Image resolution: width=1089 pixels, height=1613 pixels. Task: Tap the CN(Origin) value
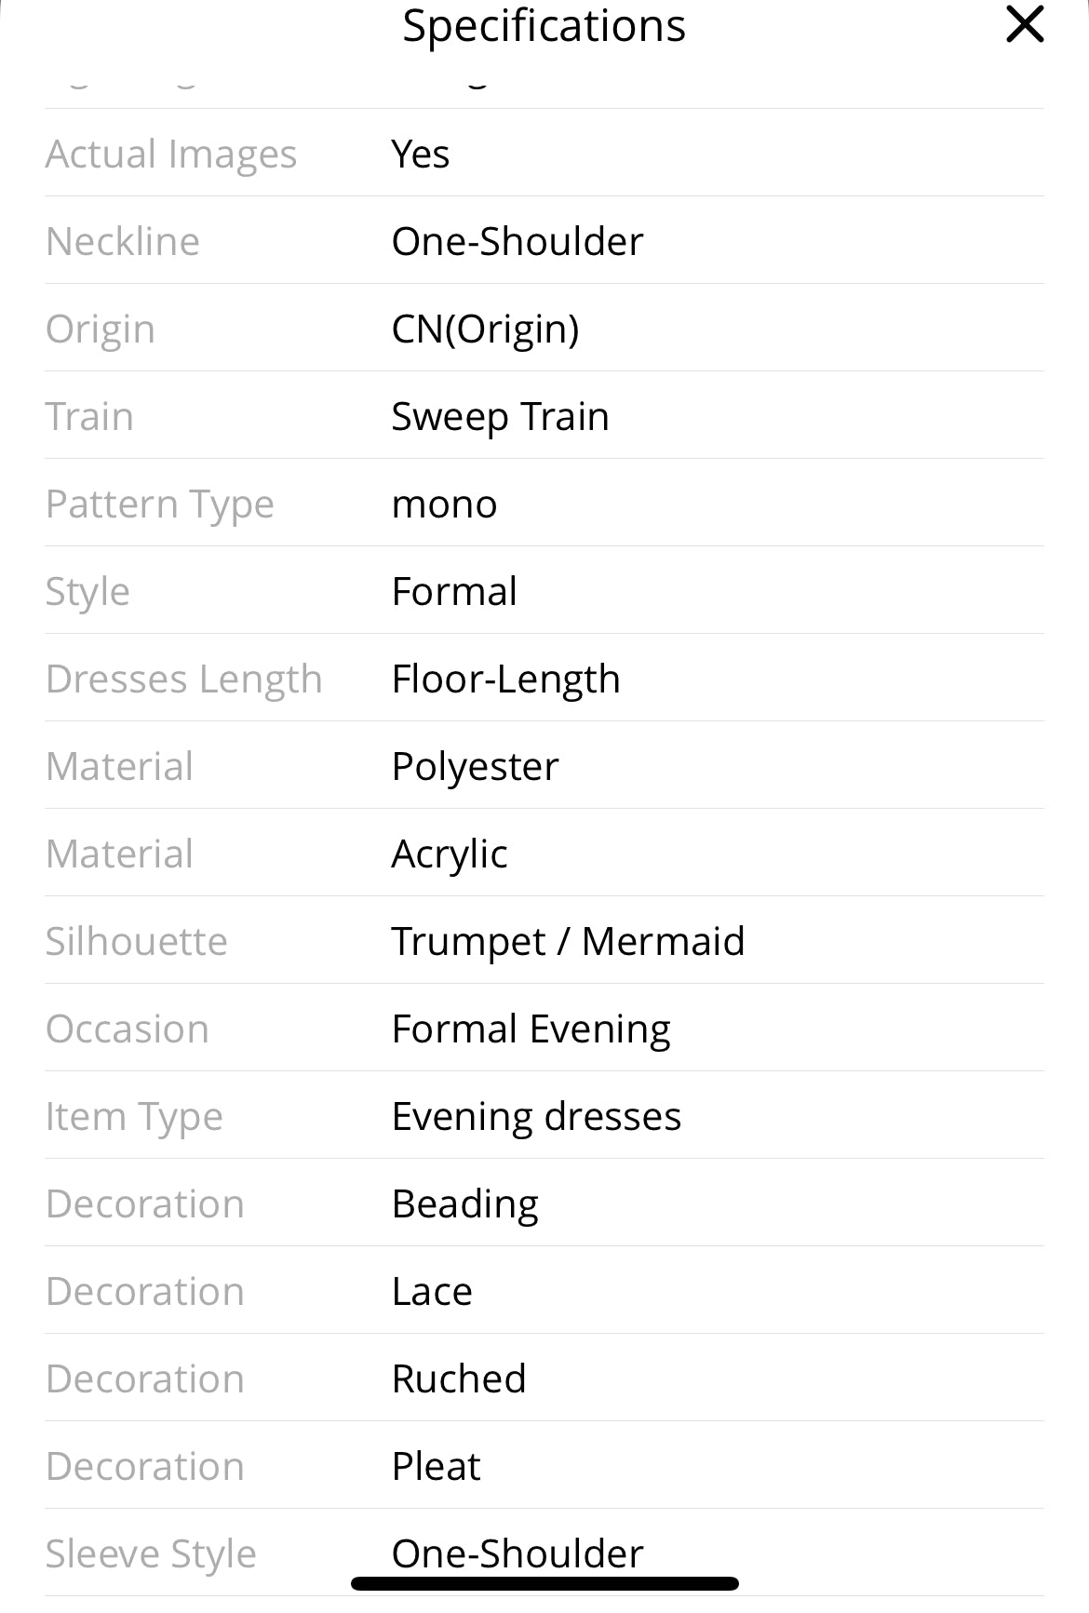click(x=485, y=329)
